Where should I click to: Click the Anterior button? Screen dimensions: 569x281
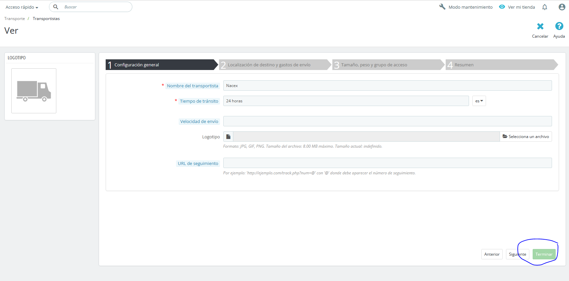coord(492,254)
